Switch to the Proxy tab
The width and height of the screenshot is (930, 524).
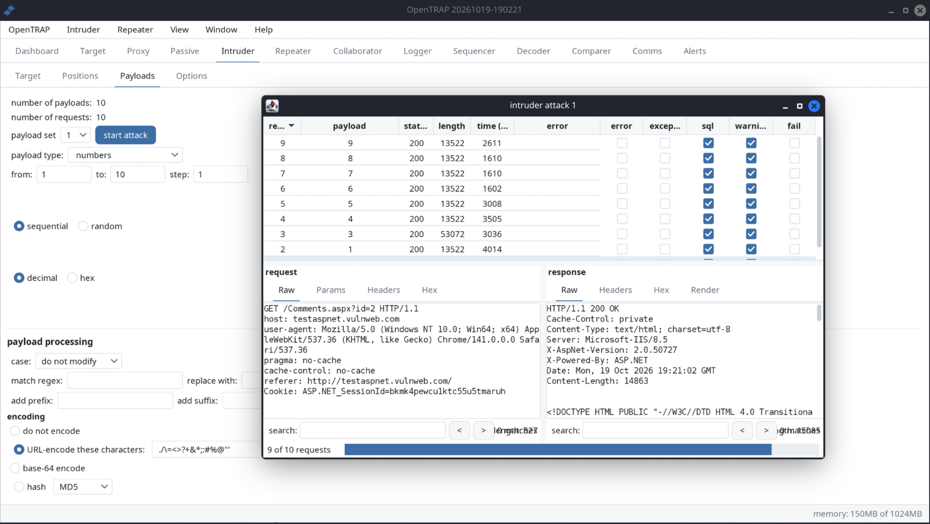138,51
